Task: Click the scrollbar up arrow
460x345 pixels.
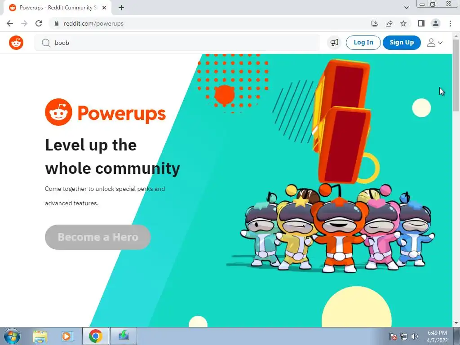Action: tap(456, 35)
